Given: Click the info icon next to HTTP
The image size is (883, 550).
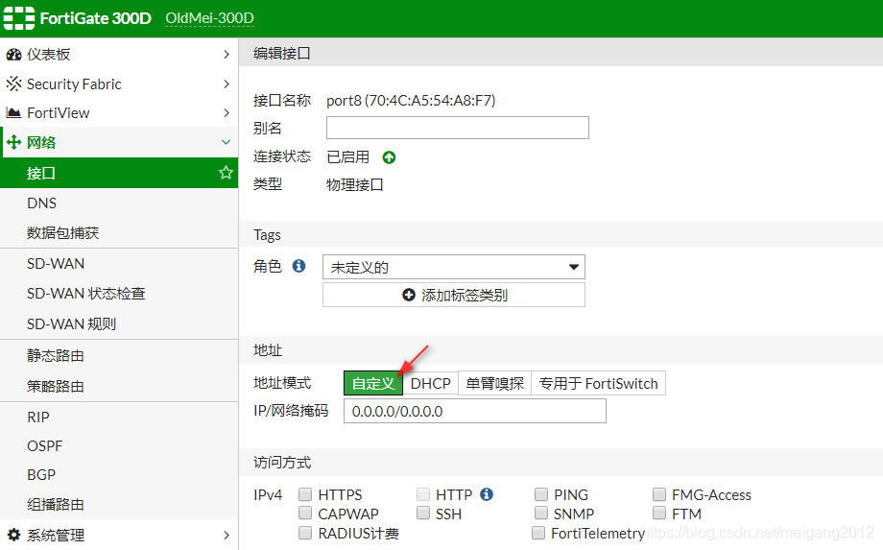Looking at the screenshot, I should 487,493.
